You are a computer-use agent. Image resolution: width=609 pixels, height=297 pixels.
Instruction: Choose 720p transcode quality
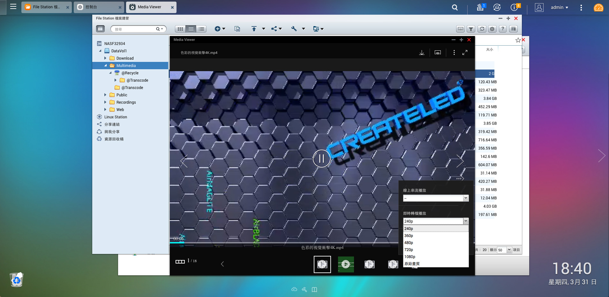[436, 250]
